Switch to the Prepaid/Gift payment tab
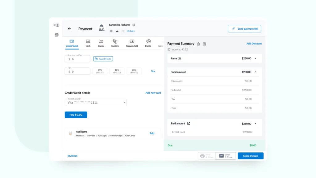The width and height of the screenshot is (316, 178). pyautogui.click(x=132, y=43)
